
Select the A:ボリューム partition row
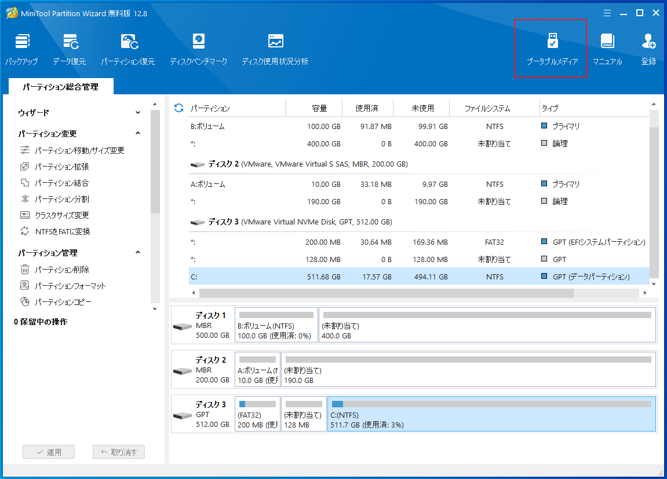[x=419, y=184]
